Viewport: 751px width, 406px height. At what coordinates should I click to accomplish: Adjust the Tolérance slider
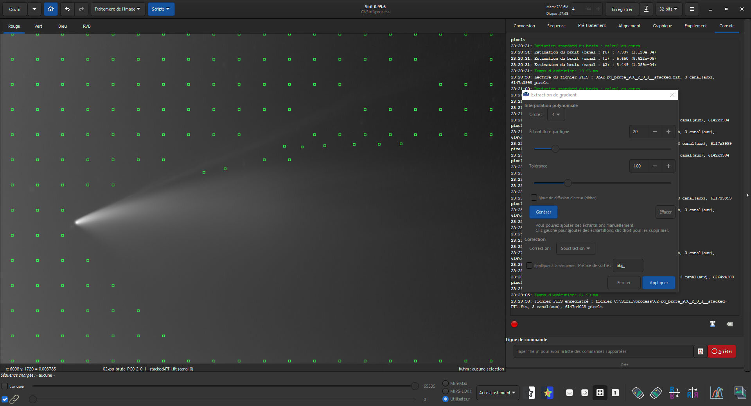(x=568, y=183)
